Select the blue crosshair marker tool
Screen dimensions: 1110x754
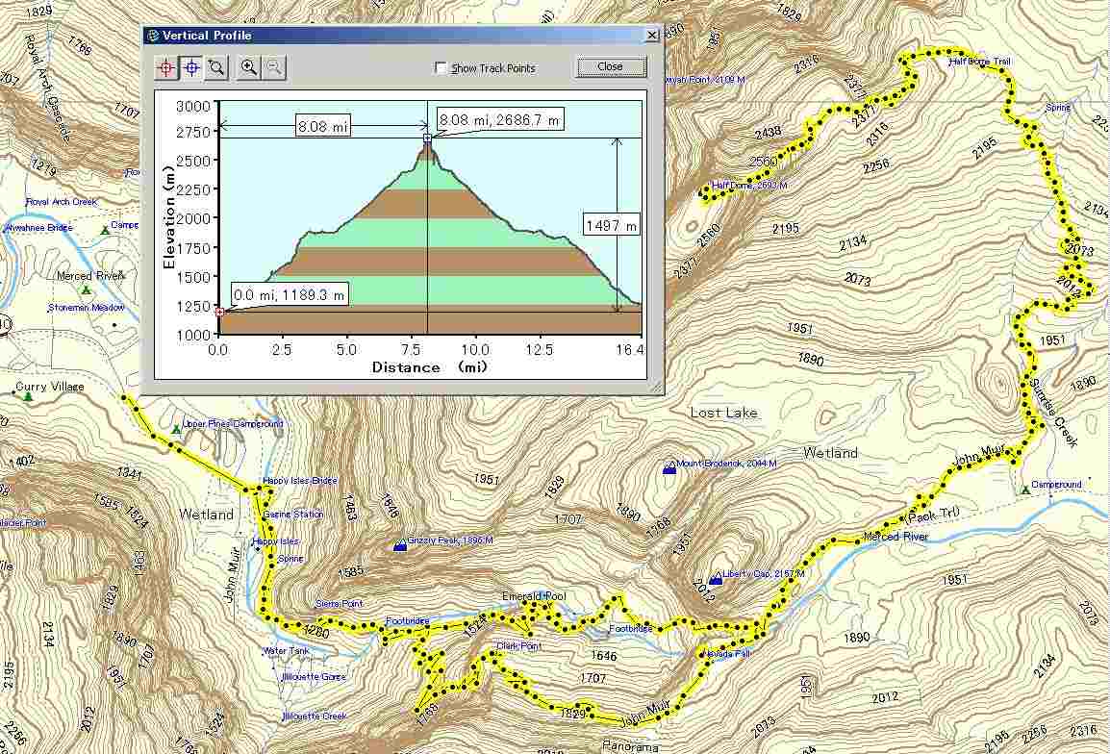point(191,67)
